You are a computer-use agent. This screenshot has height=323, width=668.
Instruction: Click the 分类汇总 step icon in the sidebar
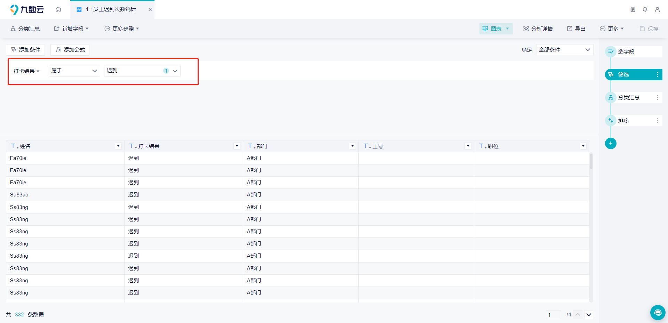coord(611,98)
